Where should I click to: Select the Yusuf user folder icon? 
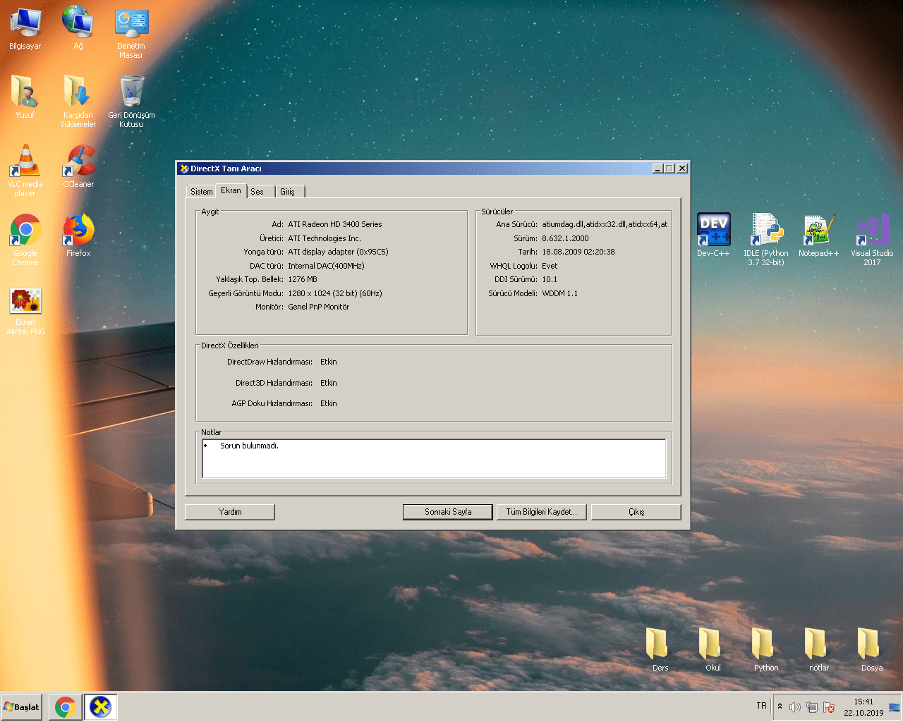point(25,97)
